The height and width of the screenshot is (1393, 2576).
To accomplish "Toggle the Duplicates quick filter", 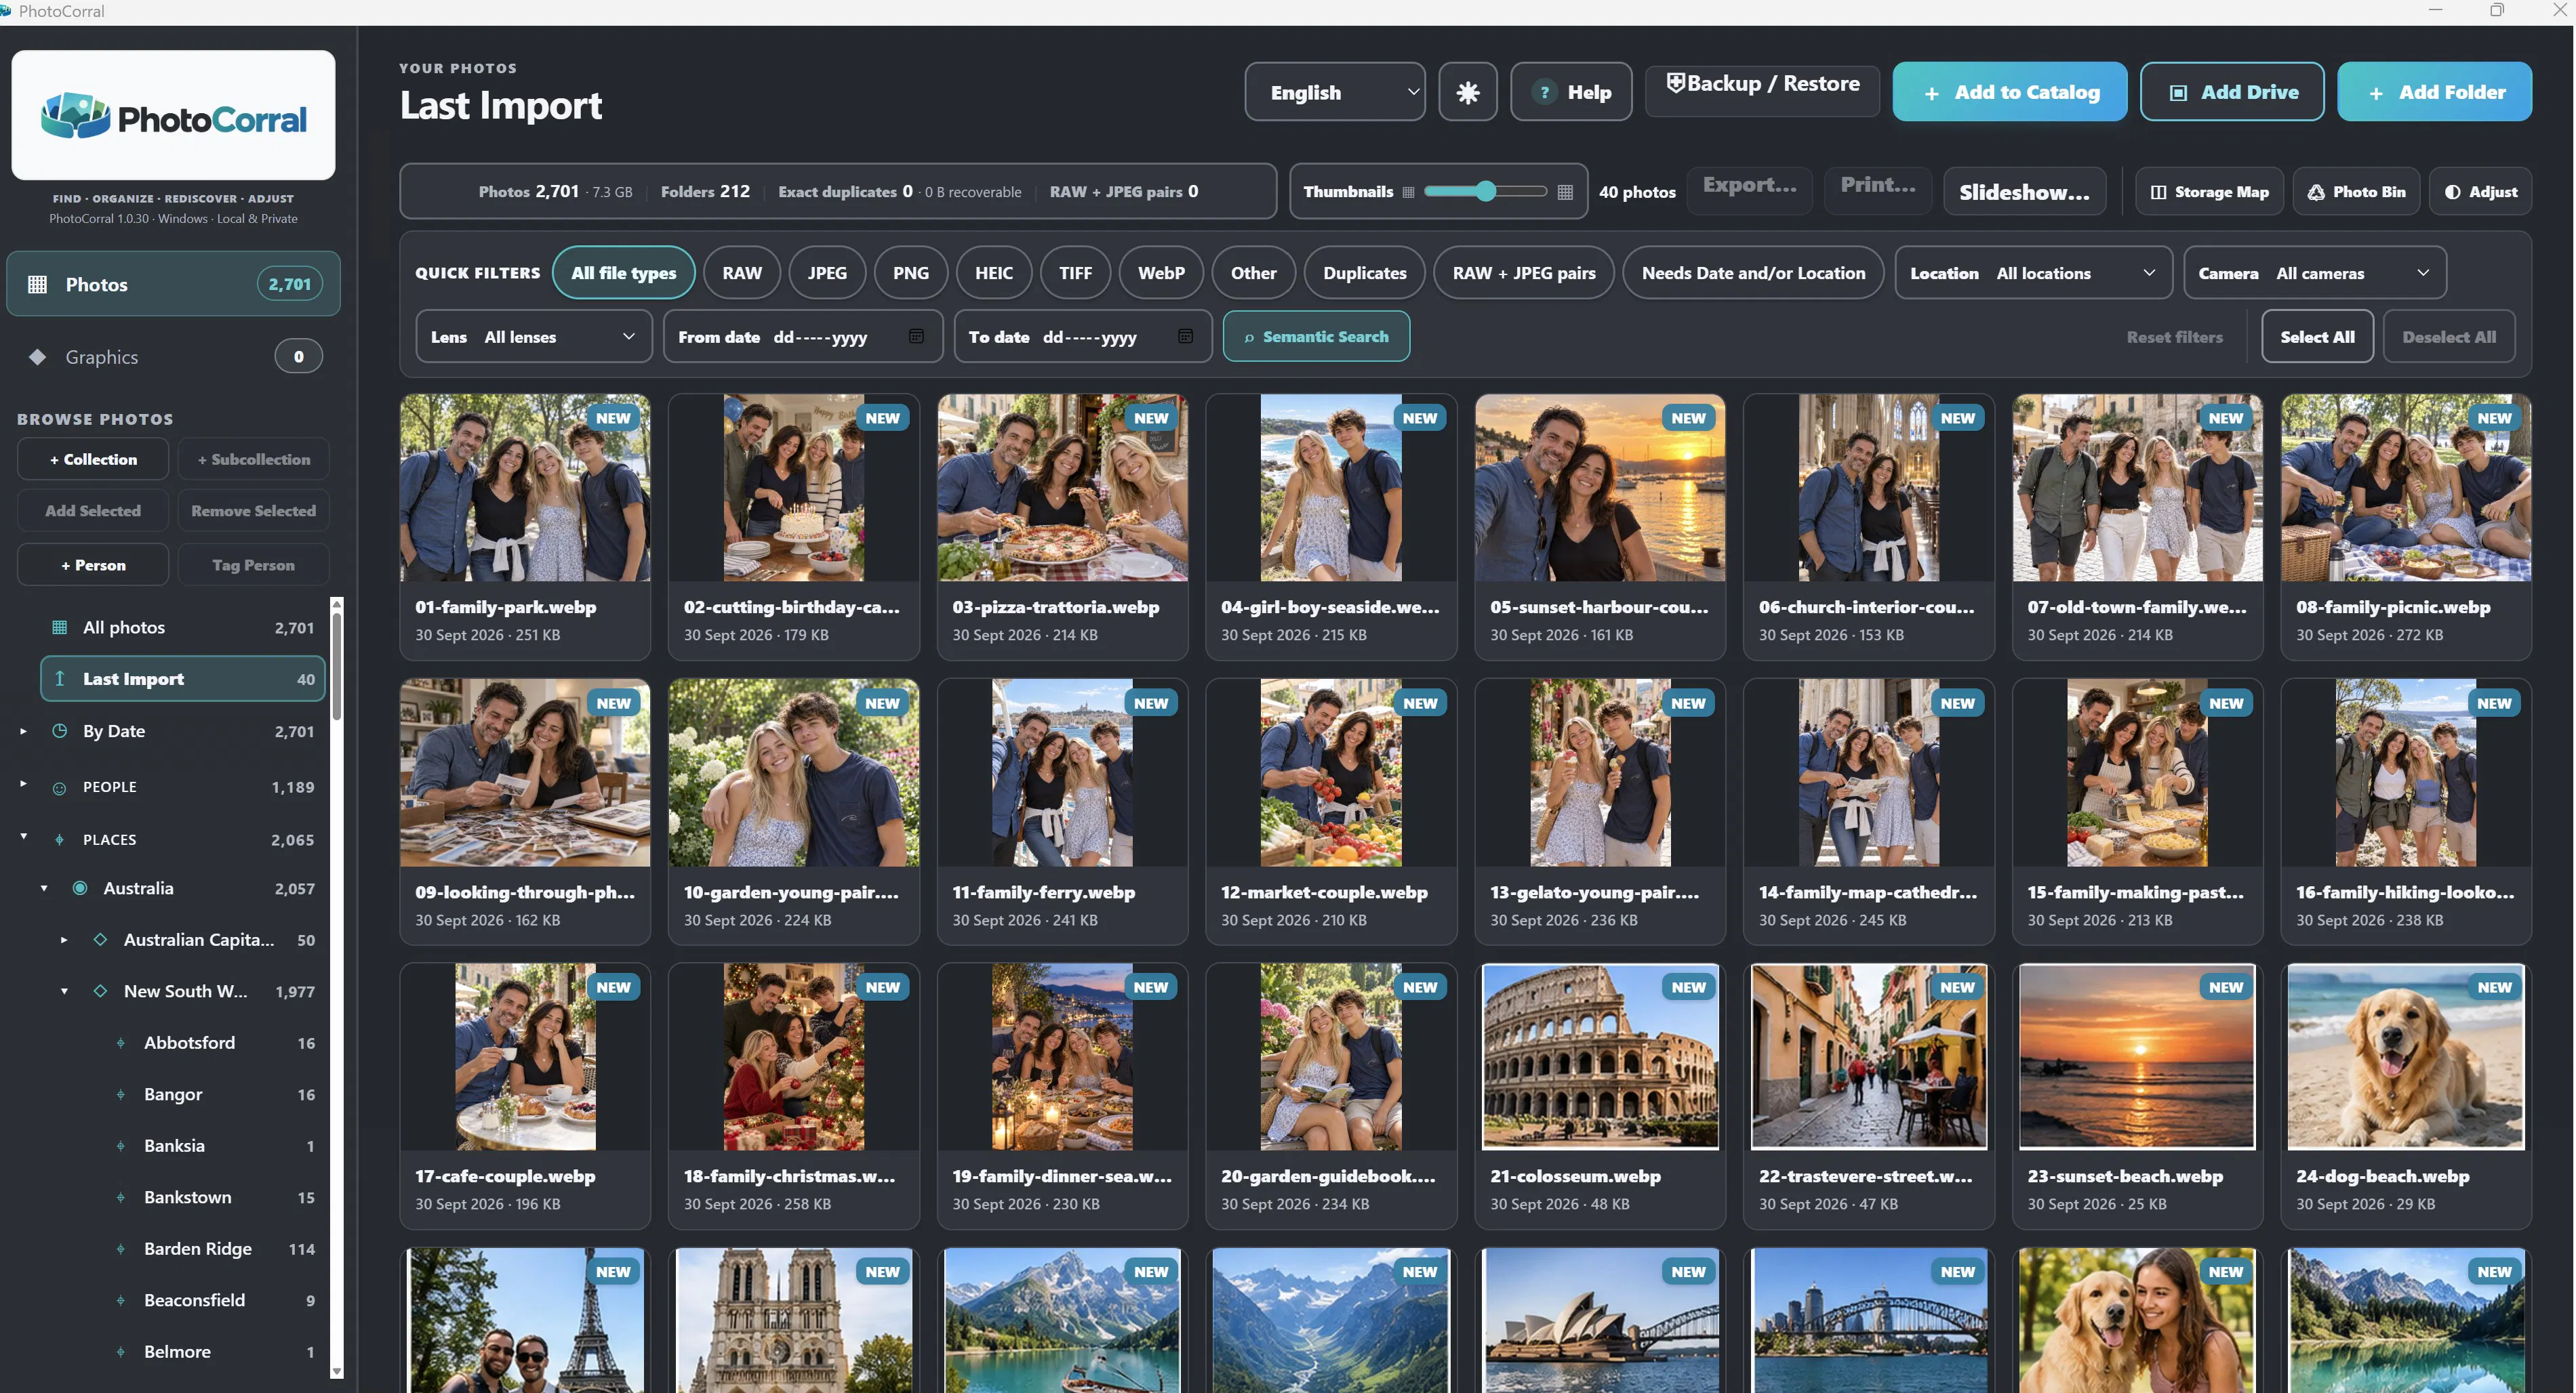I will point(1364,273).
